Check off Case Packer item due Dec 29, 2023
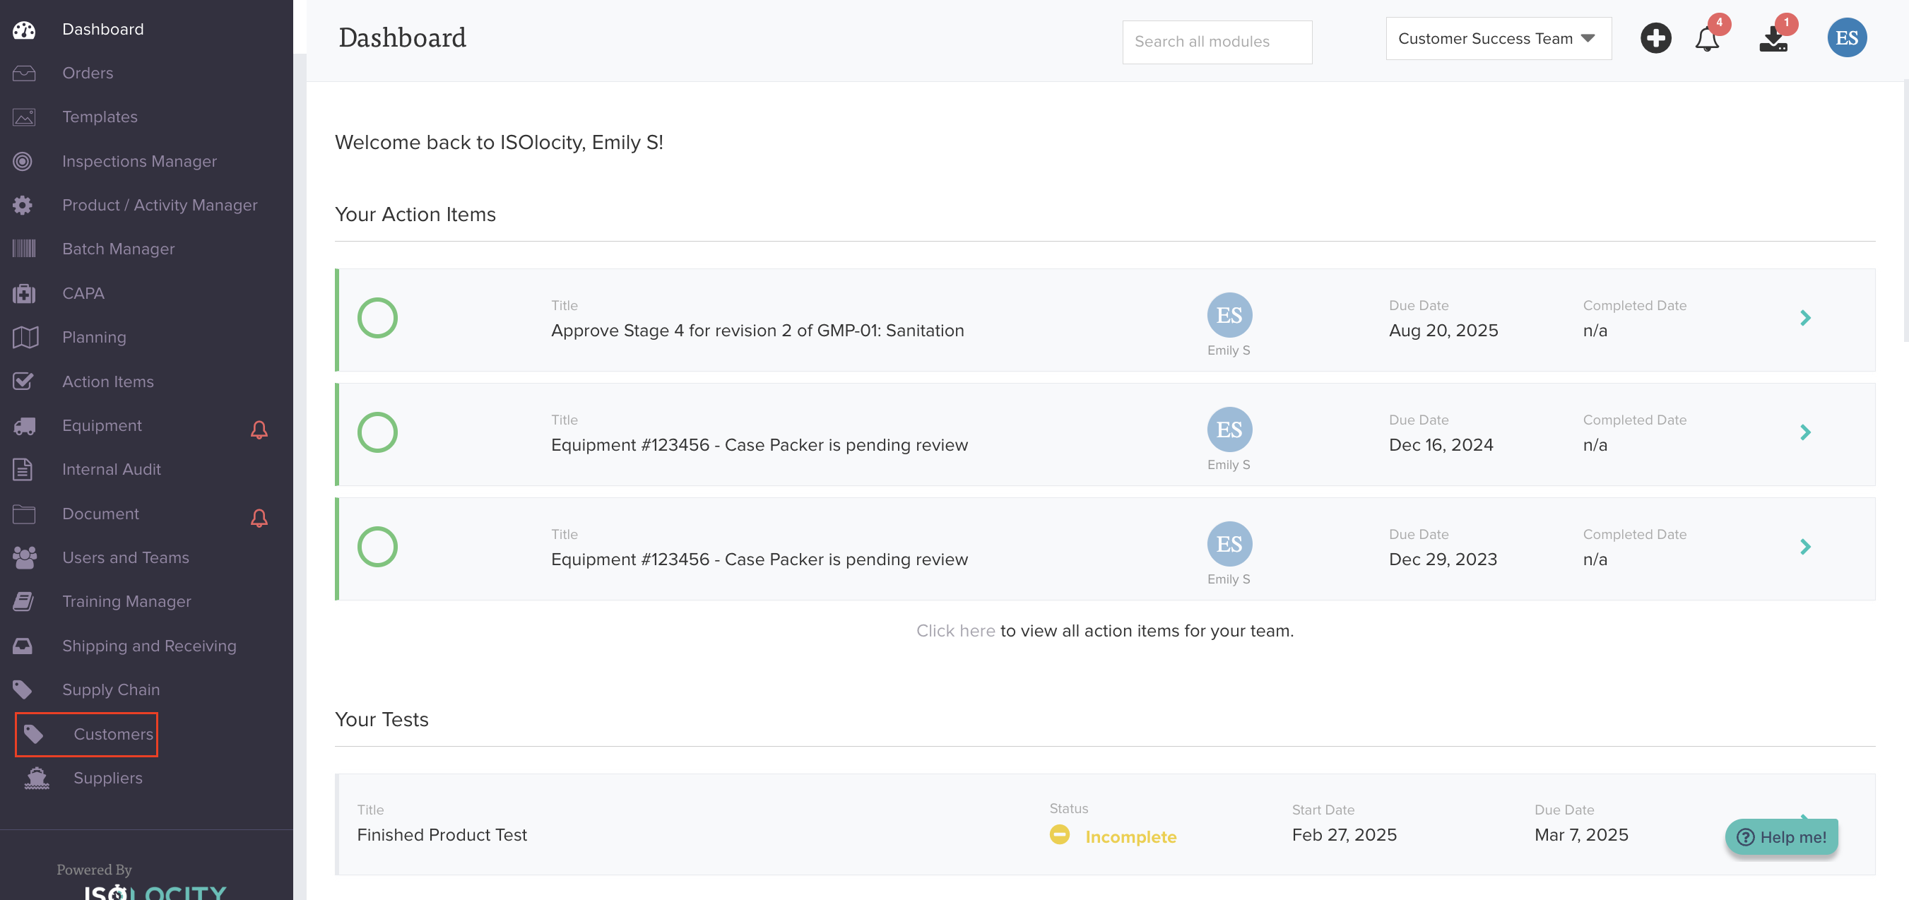The image size is (1909, 900). point(377,547)
